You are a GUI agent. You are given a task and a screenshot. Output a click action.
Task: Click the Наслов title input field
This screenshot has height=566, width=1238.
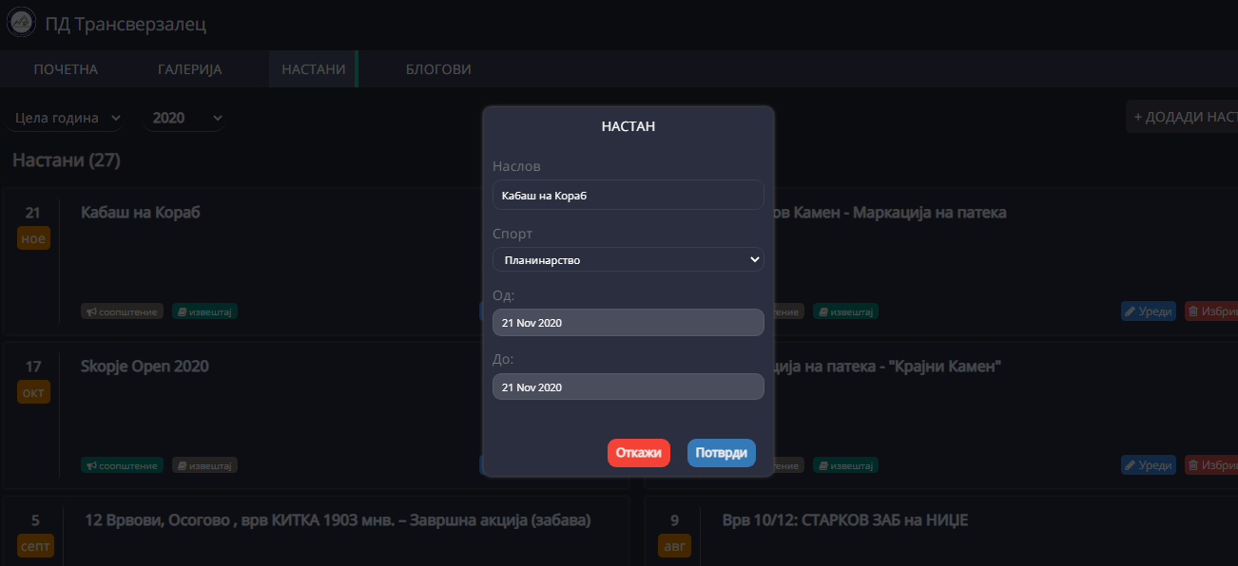click(628, 195)
